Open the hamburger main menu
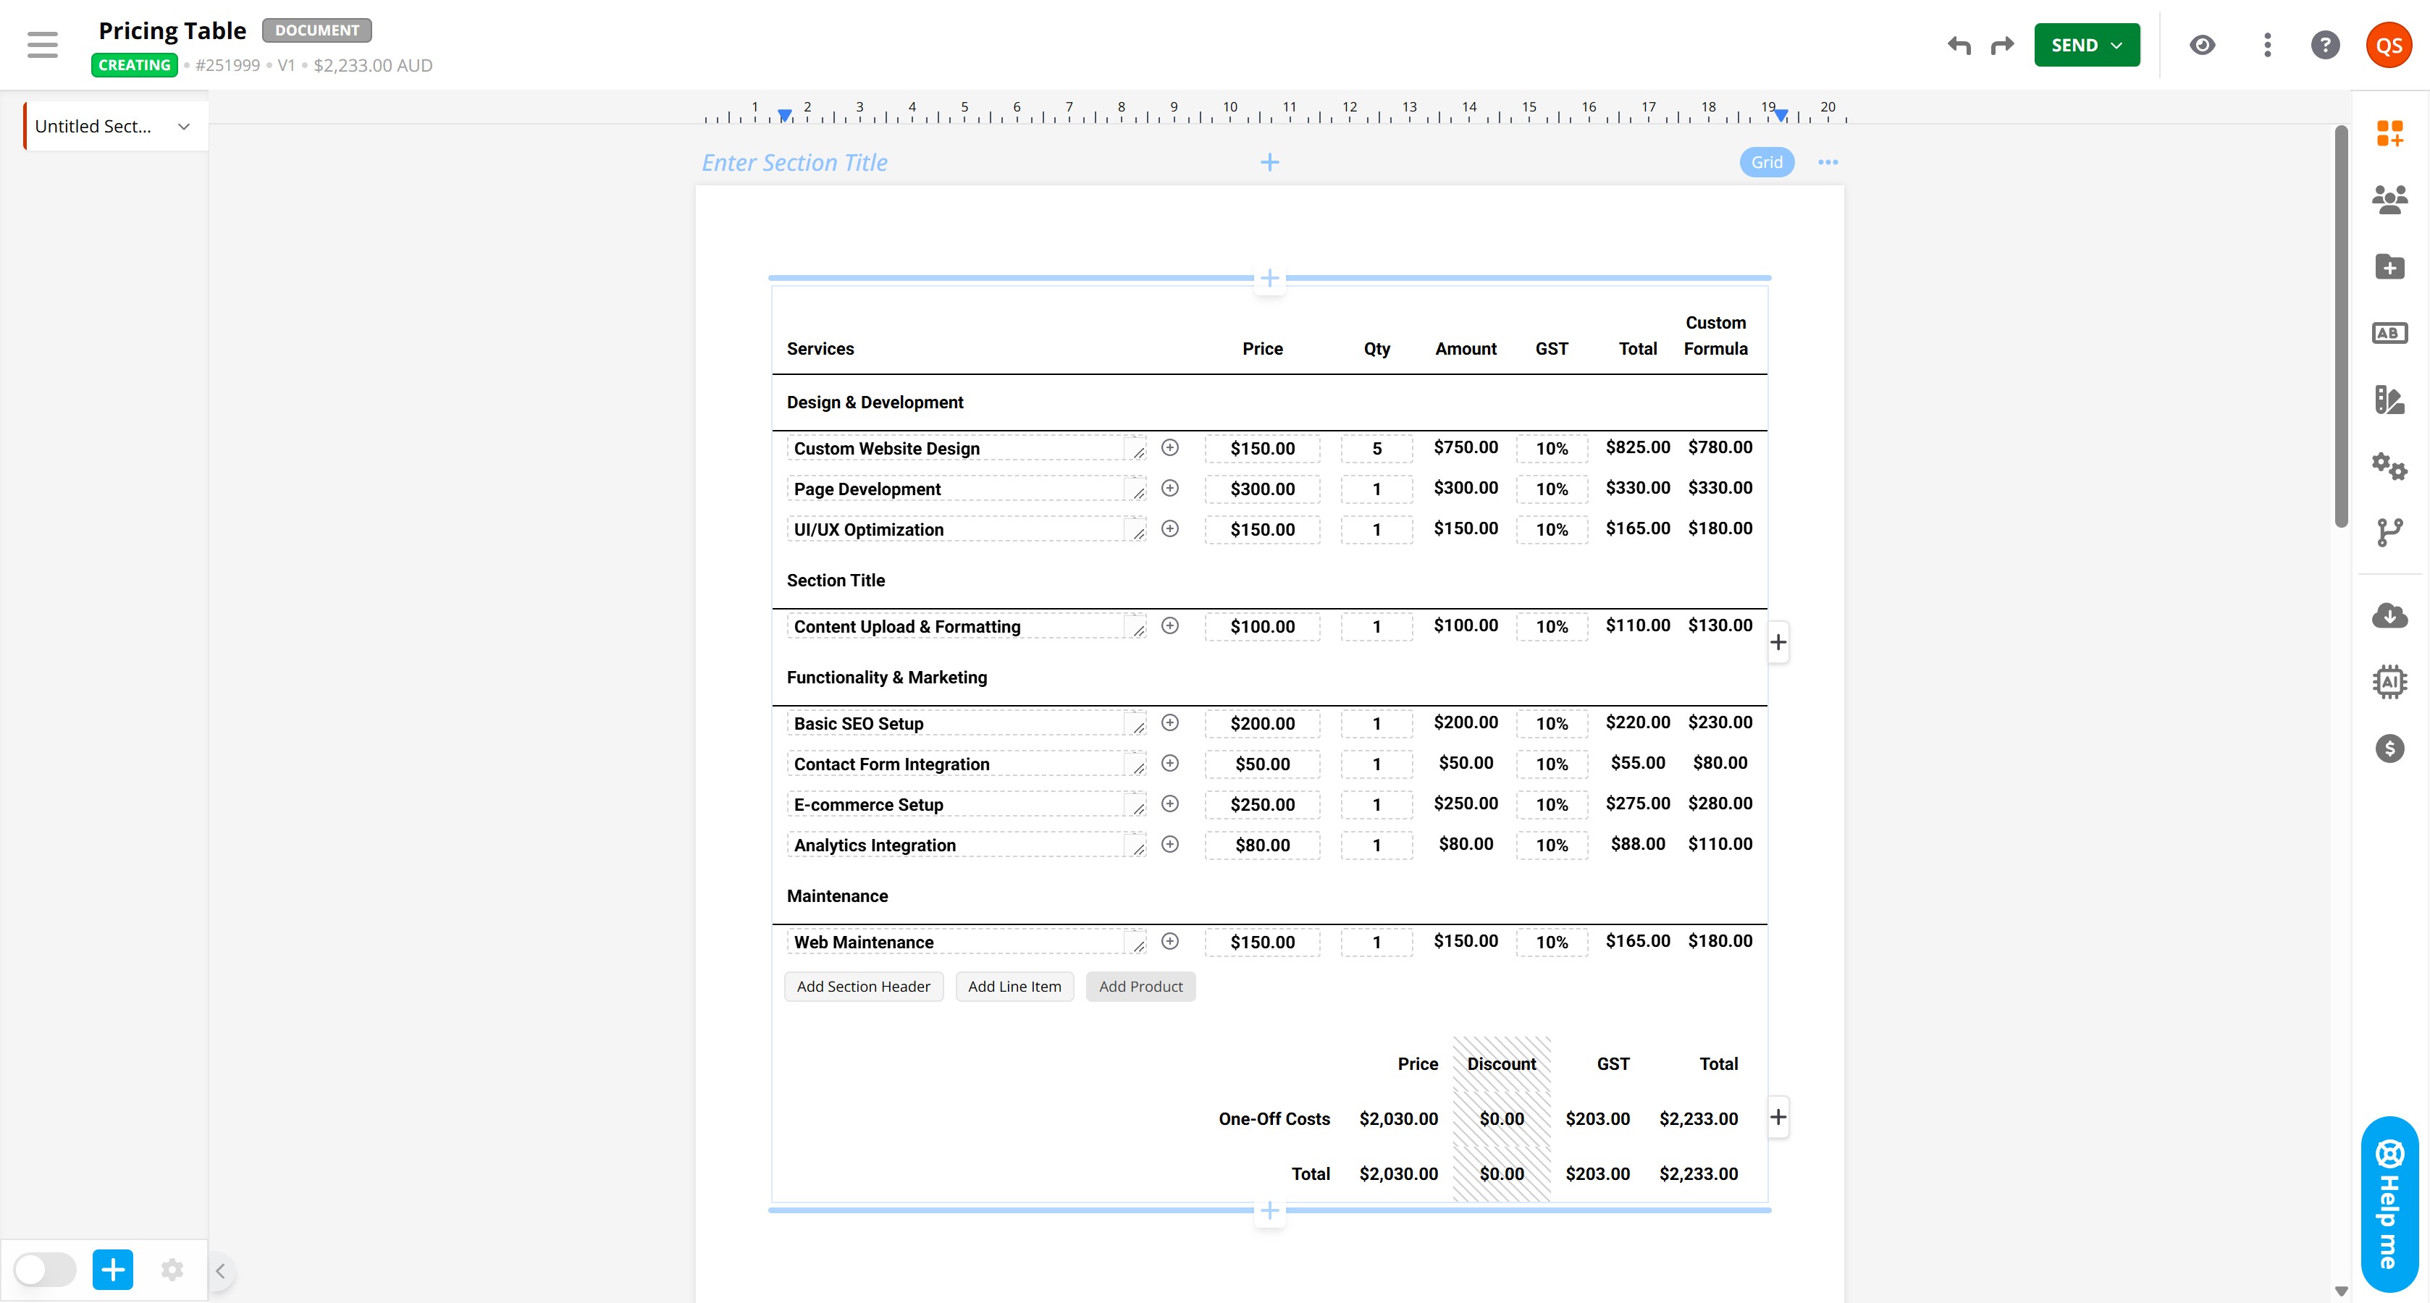2430x1303 pixels. tap(43, 46)
